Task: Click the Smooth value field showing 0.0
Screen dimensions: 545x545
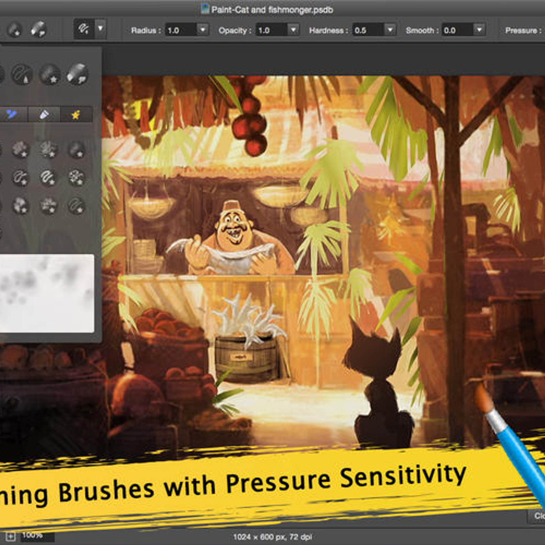Action: pyautogui.click(x=457, y=30)
